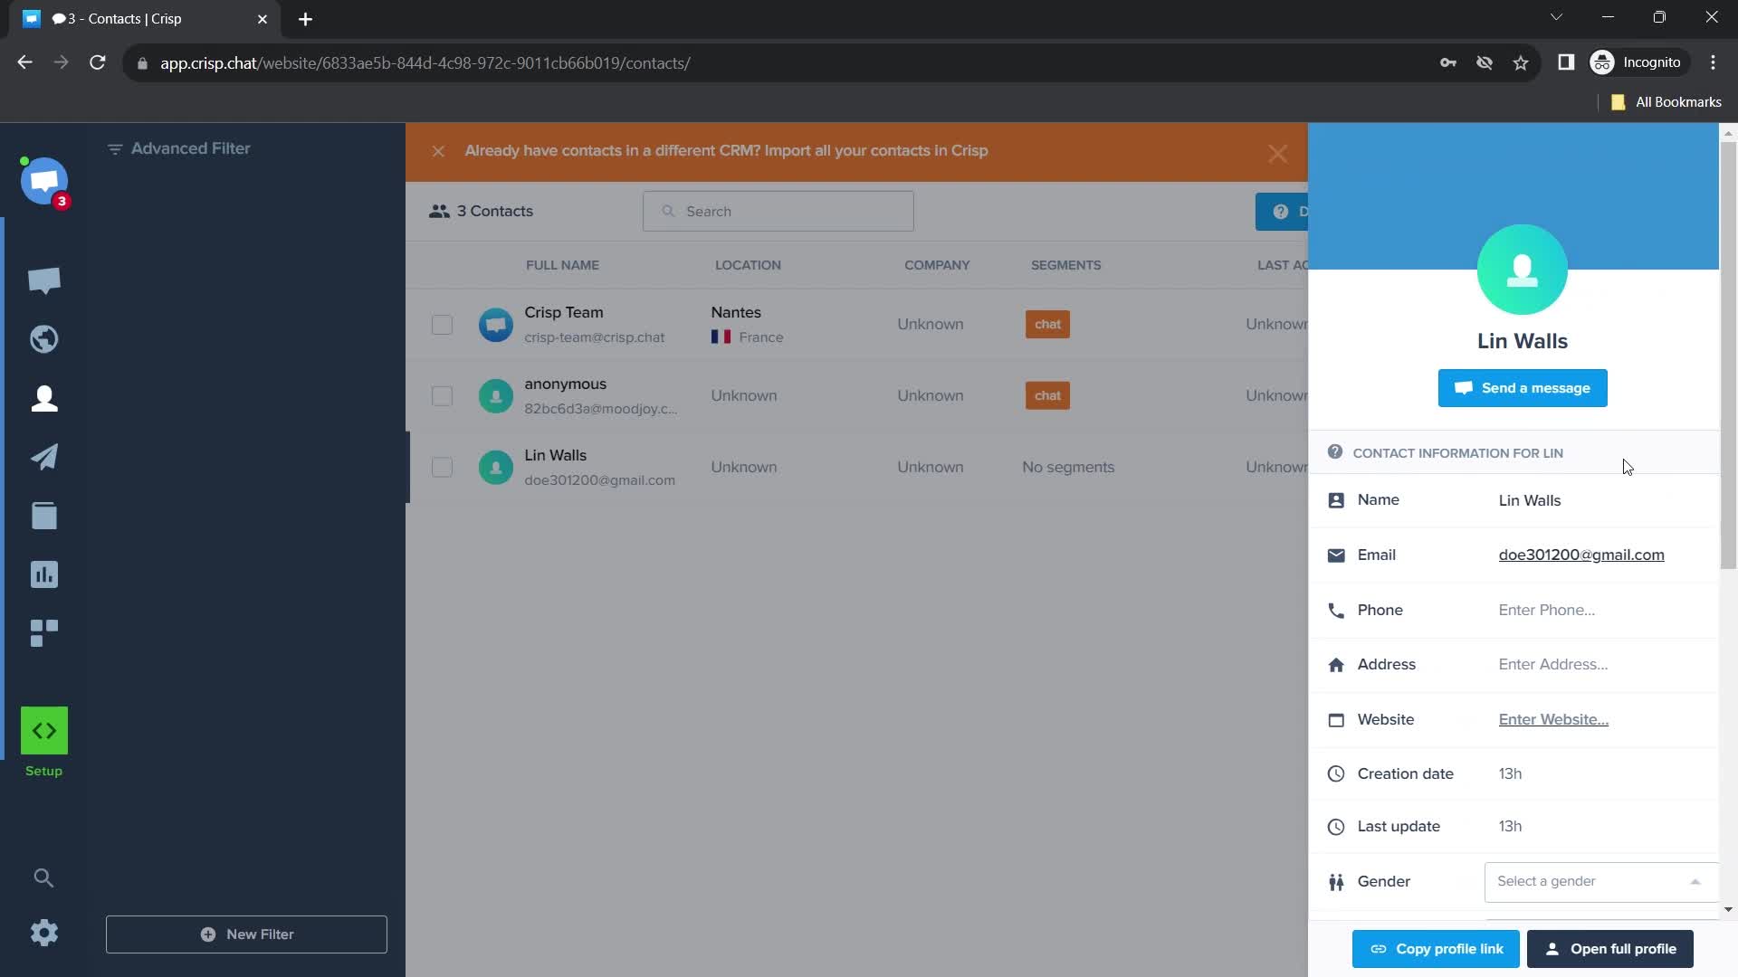The image size is (1738, 977).
Task: Click the SEGMENTS column header
Action: (1065, 265)
